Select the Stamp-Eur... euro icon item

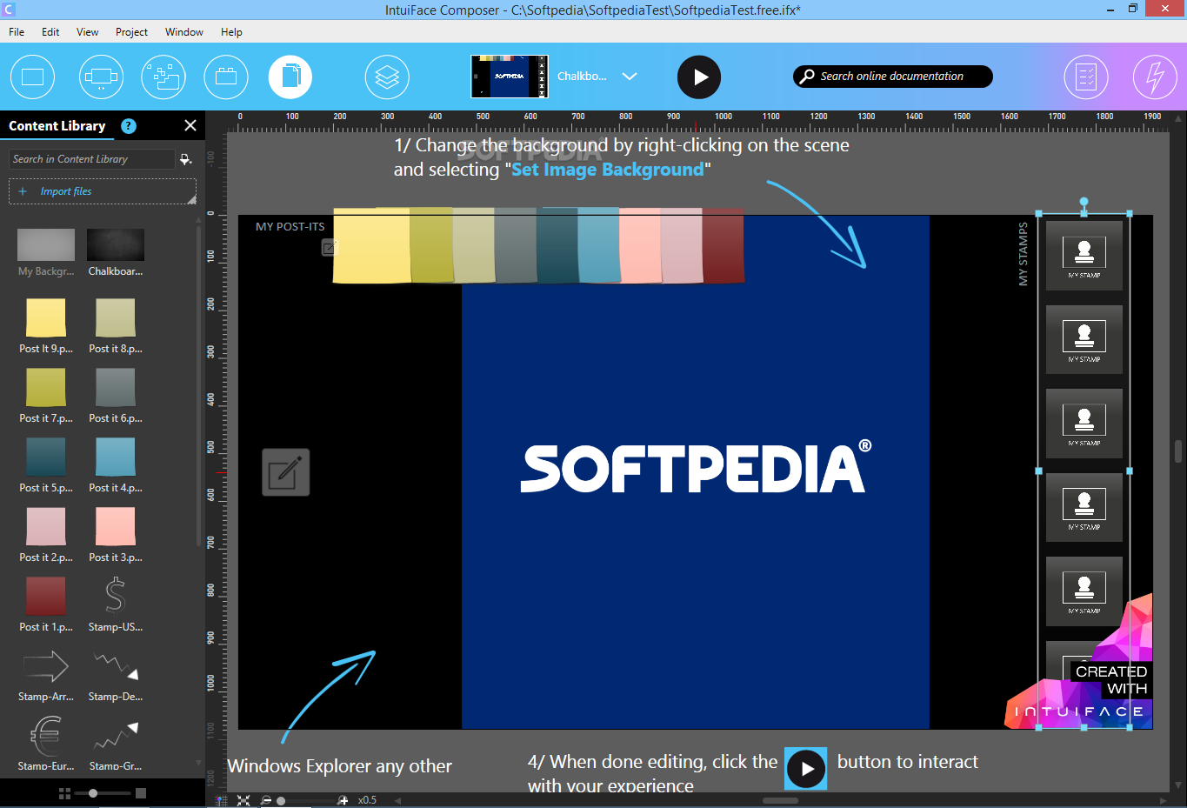click(x=46, y=743)
